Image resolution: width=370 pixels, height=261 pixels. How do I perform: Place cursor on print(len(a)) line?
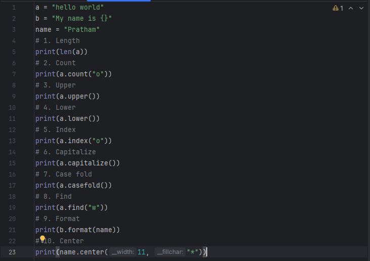(61, 52)
